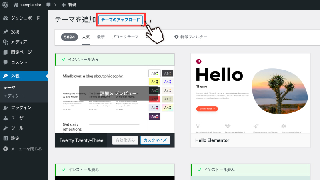320x180 pixels.
Task: Click the コメント speech bubble icon
Action: [6, 62]
